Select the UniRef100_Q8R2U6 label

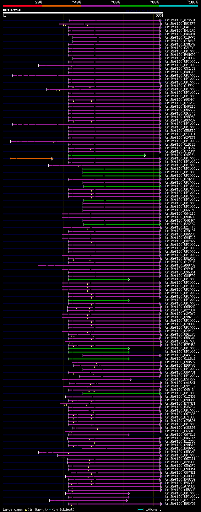click(x=180, y=234)
